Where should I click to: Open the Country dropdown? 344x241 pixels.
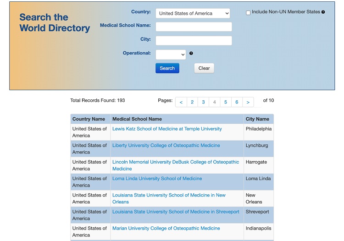(193, 13)
